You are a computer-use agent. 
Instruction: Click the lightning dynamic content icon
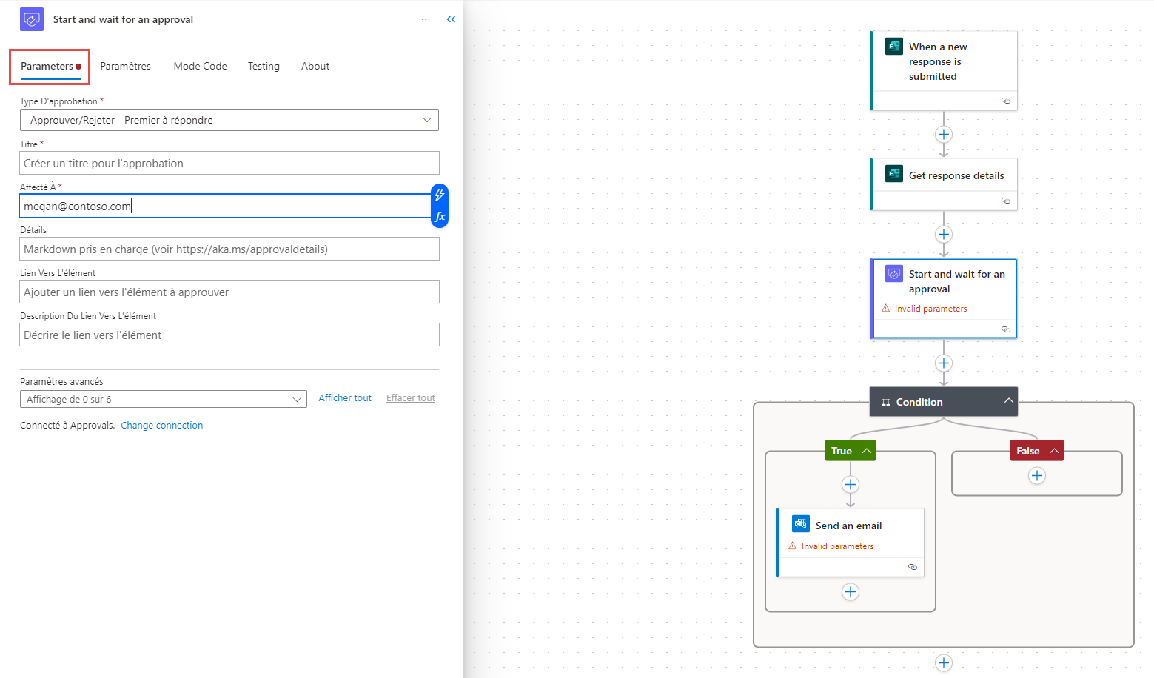[x=440, y=195]
